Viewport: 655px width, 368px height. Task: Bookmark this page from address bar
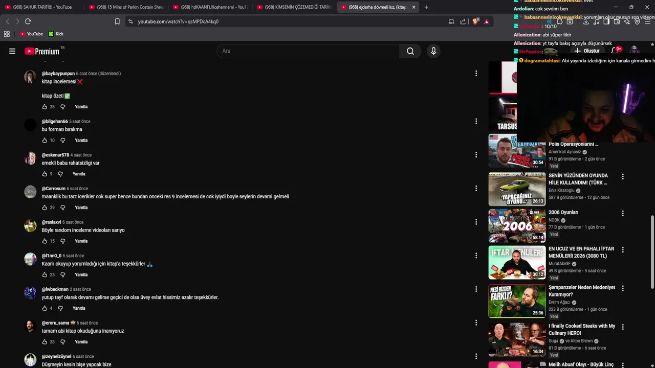(x=117, y=21)
